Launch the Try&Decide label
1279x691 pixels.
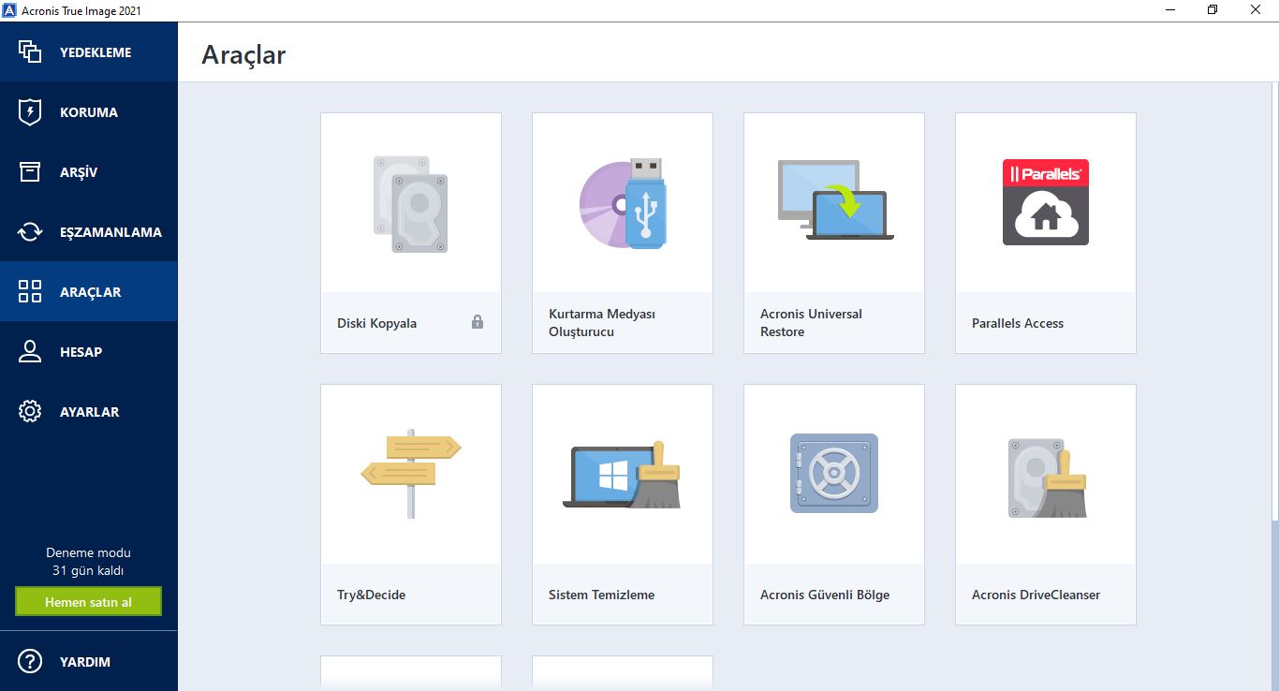tap(371, 595)
